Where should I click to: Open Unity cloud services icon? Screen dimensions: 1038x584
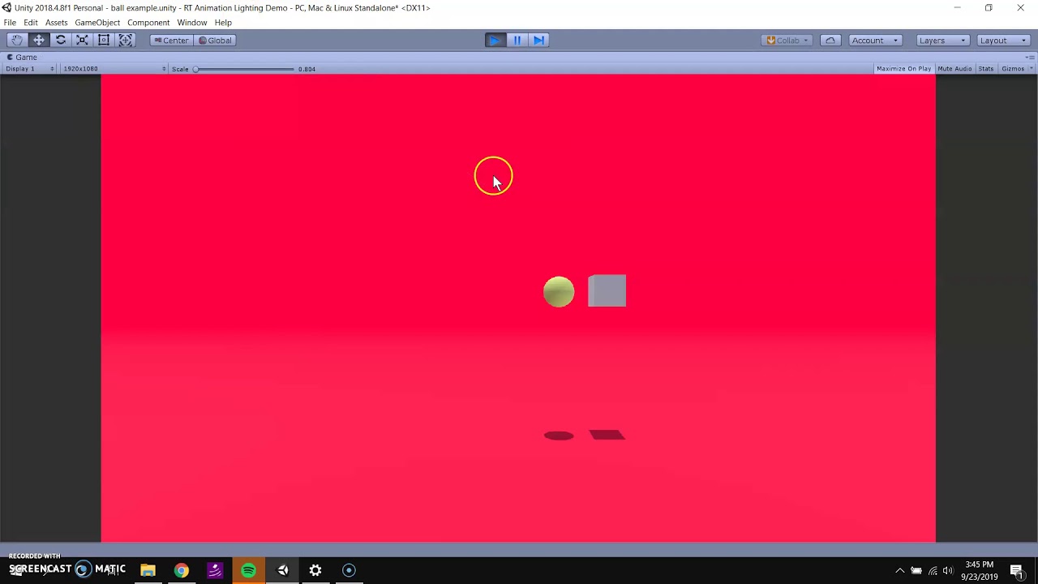(830, 40)
